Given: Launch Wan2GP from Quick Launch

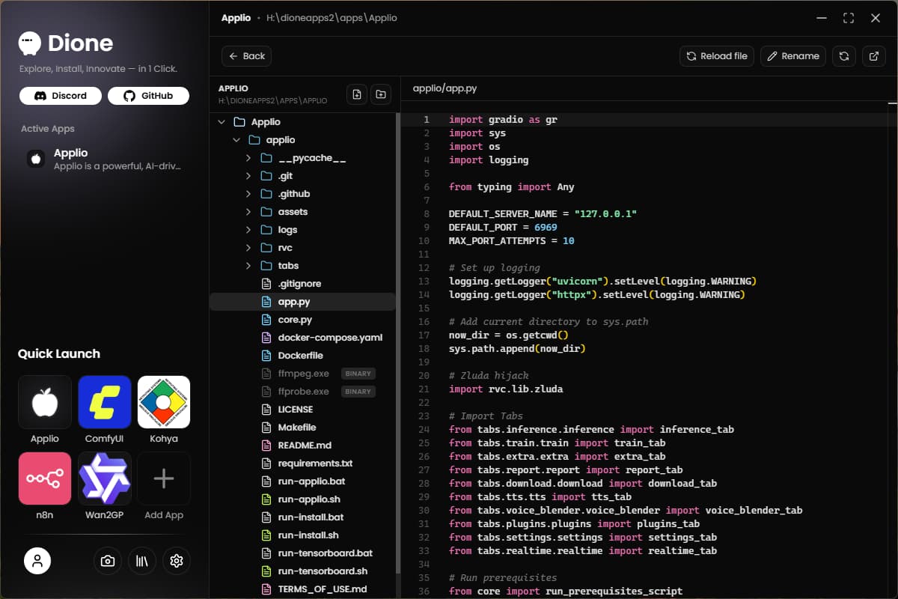Looking at the screenshot, I should pyautogui.click(x=105, y=478).
